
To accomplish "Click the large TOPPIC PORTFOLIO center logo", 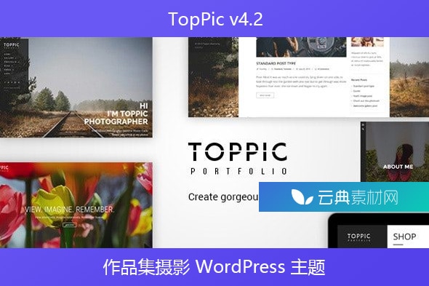I will pyautogui.click(x=238, y=159).
